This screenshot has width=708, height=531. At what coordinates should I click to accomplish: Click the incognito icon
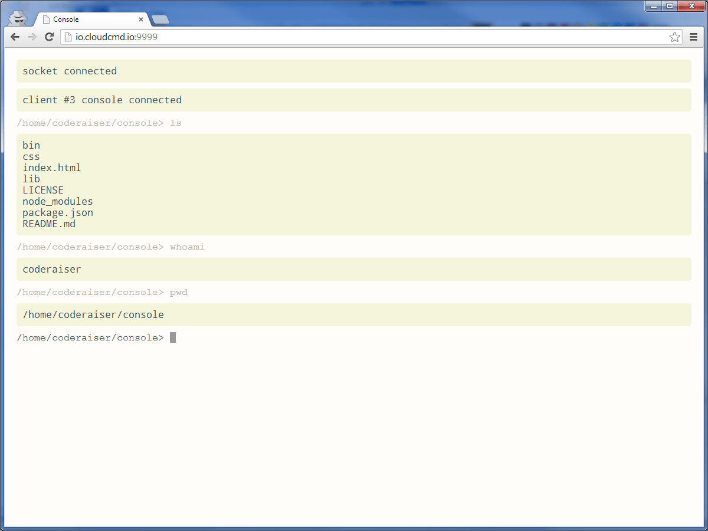pos(19,18)
